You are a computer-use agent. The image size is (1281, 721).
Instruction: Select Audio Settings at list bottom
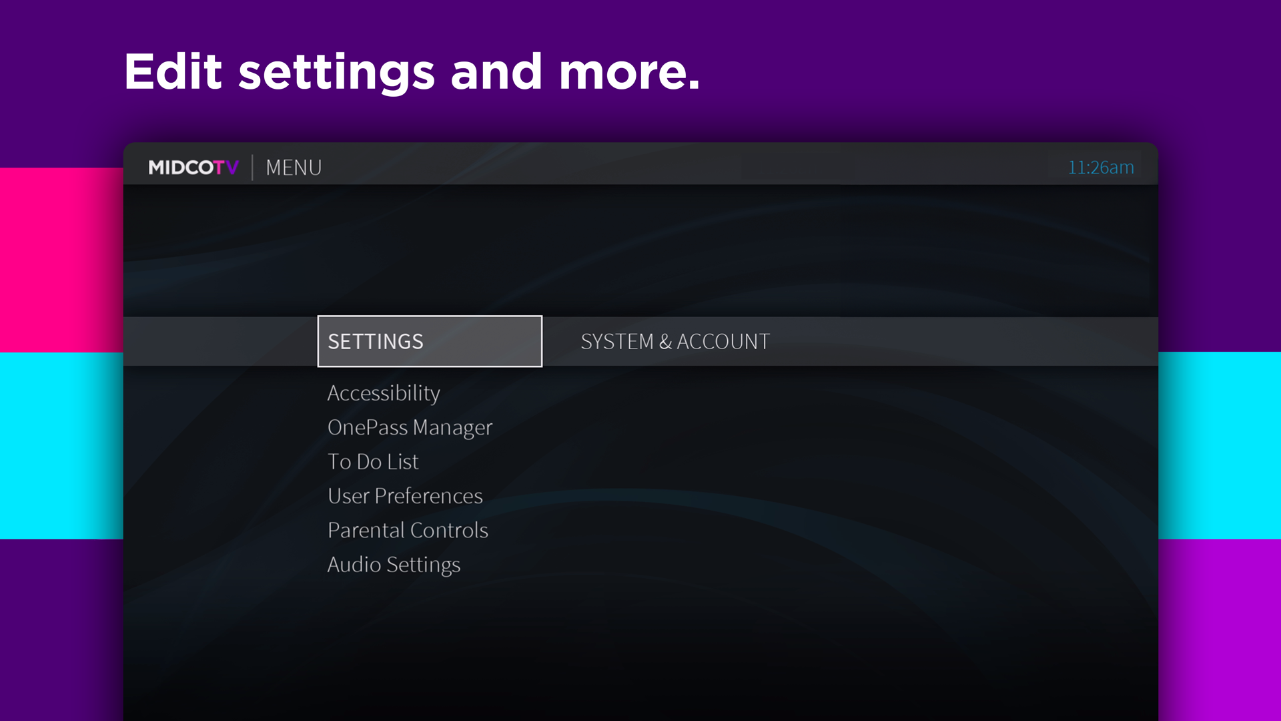pyautogui.click(x=393, y=564)
